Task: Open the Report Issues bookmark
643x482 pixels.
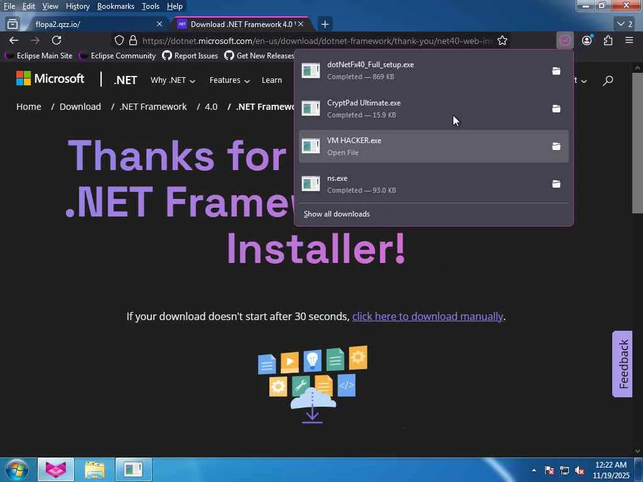Action: click(x=190, y=56)
